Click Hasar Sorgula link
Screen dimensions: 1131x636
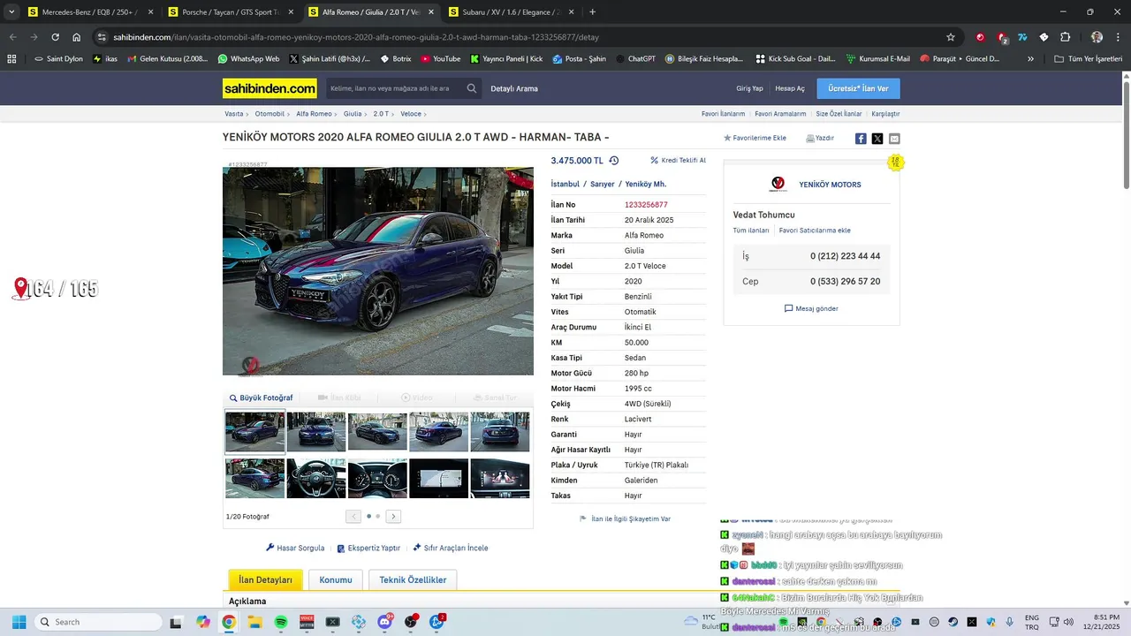[x=295, y=548]
